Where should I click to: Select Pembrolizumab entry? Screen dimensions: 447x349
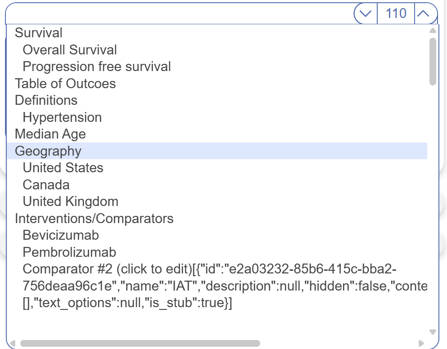(x=69, y=252)
